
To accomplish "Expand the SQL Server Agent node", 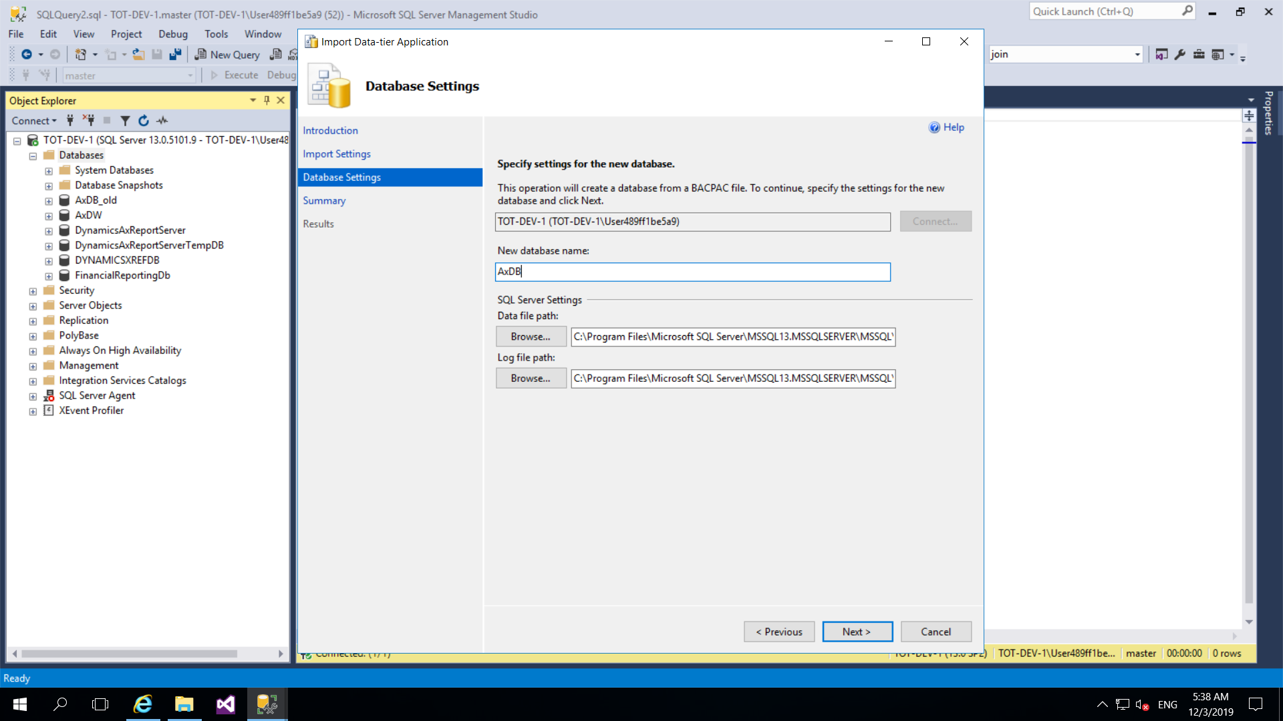I will 33,397.
